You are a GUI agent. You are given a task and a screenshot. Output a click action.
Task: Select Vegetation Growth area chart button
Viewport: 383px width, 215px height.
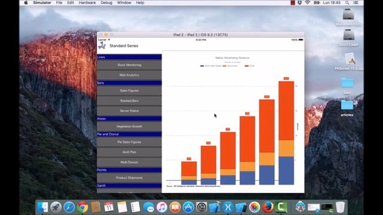(129, 127)
